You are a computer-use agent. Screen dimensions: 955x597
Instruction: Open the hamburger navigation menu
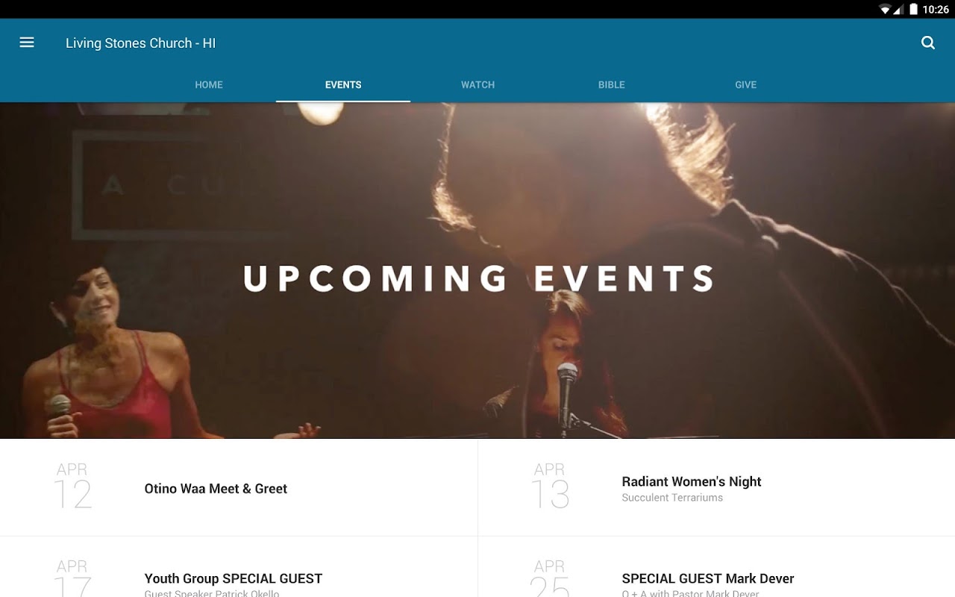coord(27,43)
